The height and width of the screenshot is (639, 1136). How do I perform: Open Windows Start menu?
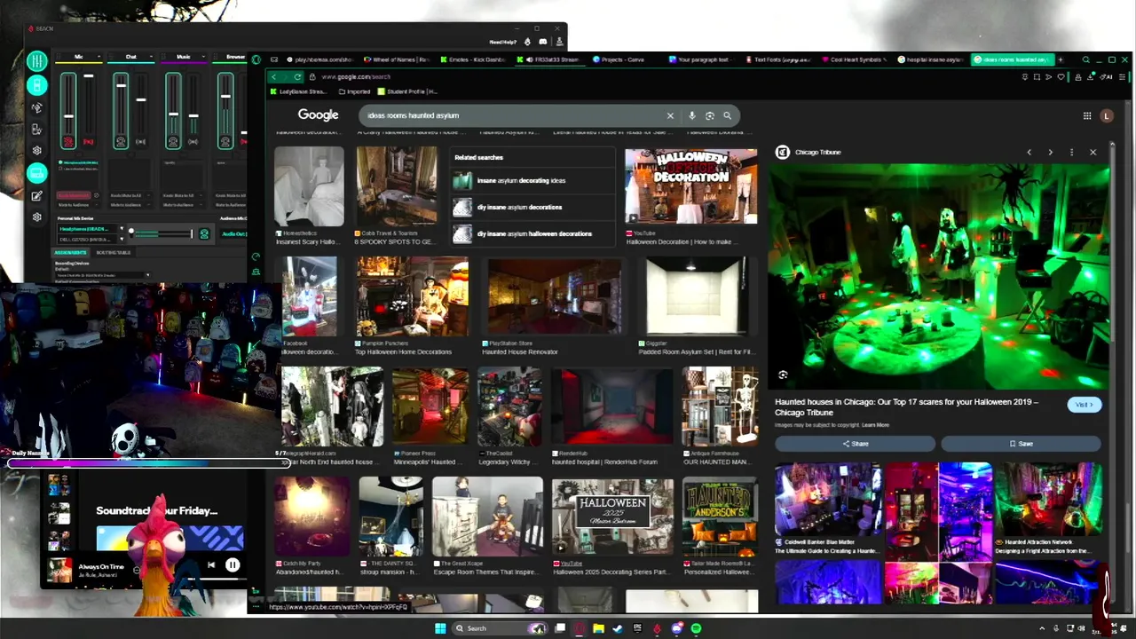coord(440,628)
